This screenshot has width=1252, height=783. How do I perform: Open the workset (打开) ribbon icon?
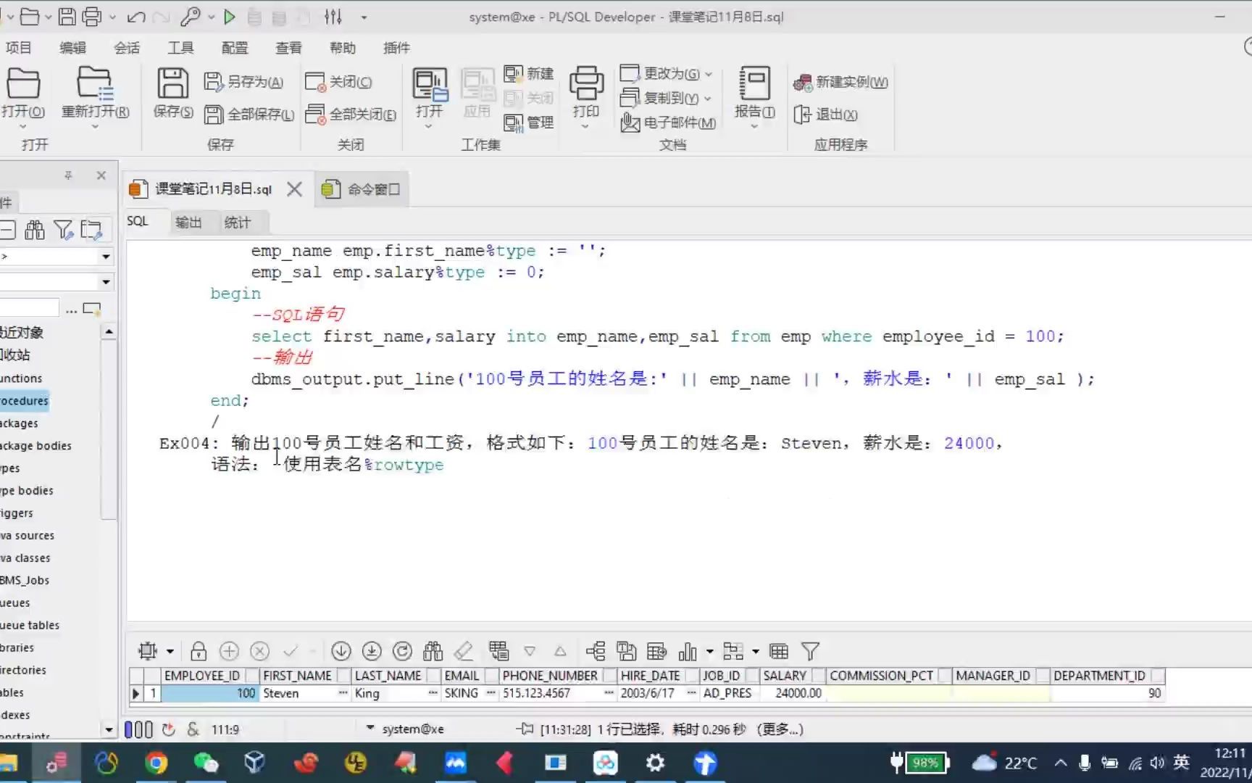tap(430, 83)
